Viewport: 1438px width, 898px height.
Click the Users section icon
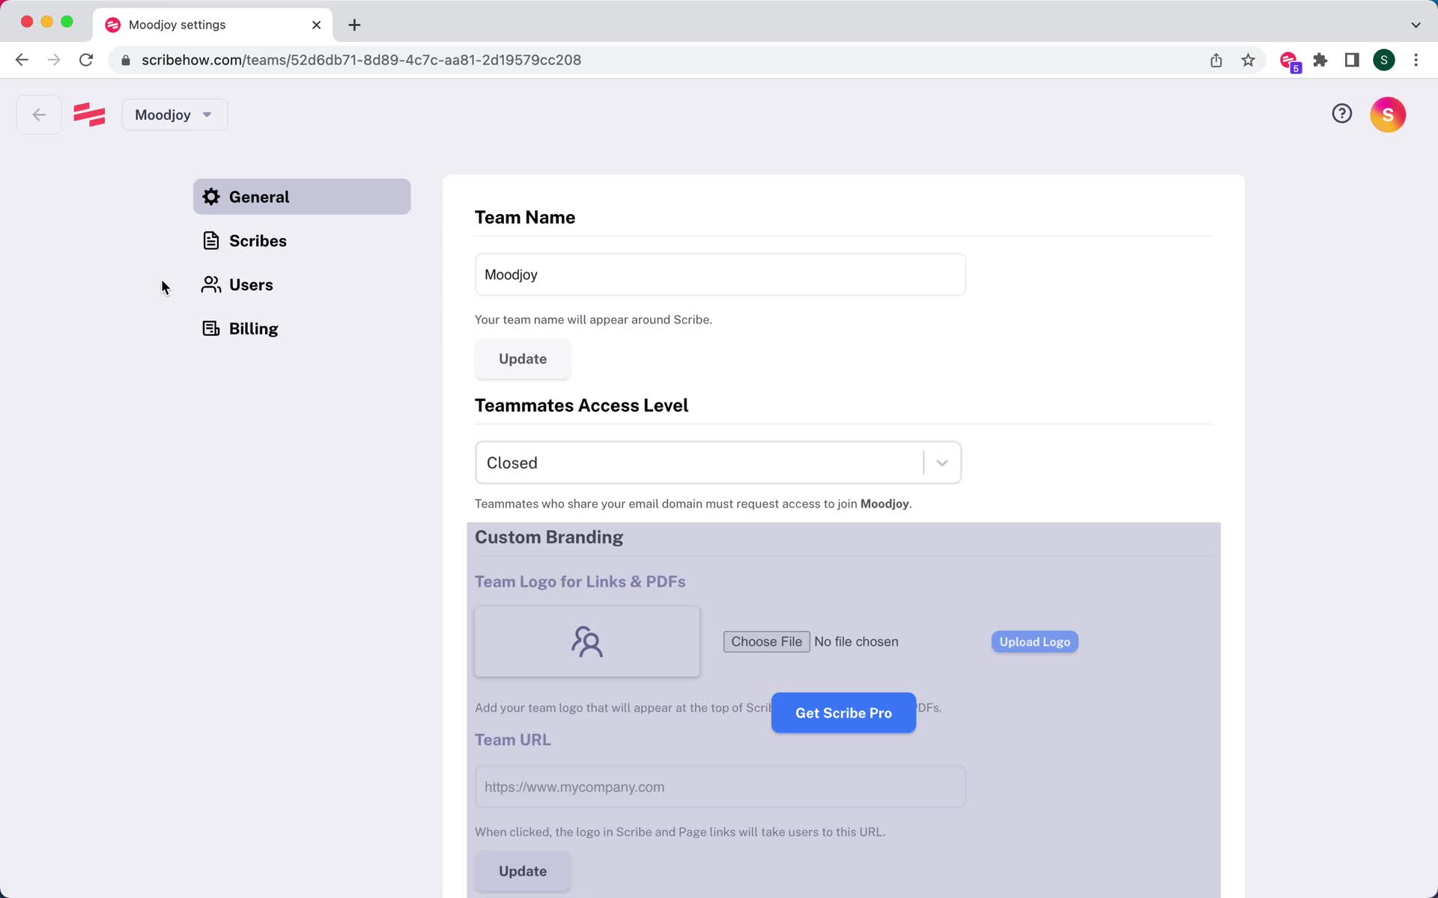211,284
